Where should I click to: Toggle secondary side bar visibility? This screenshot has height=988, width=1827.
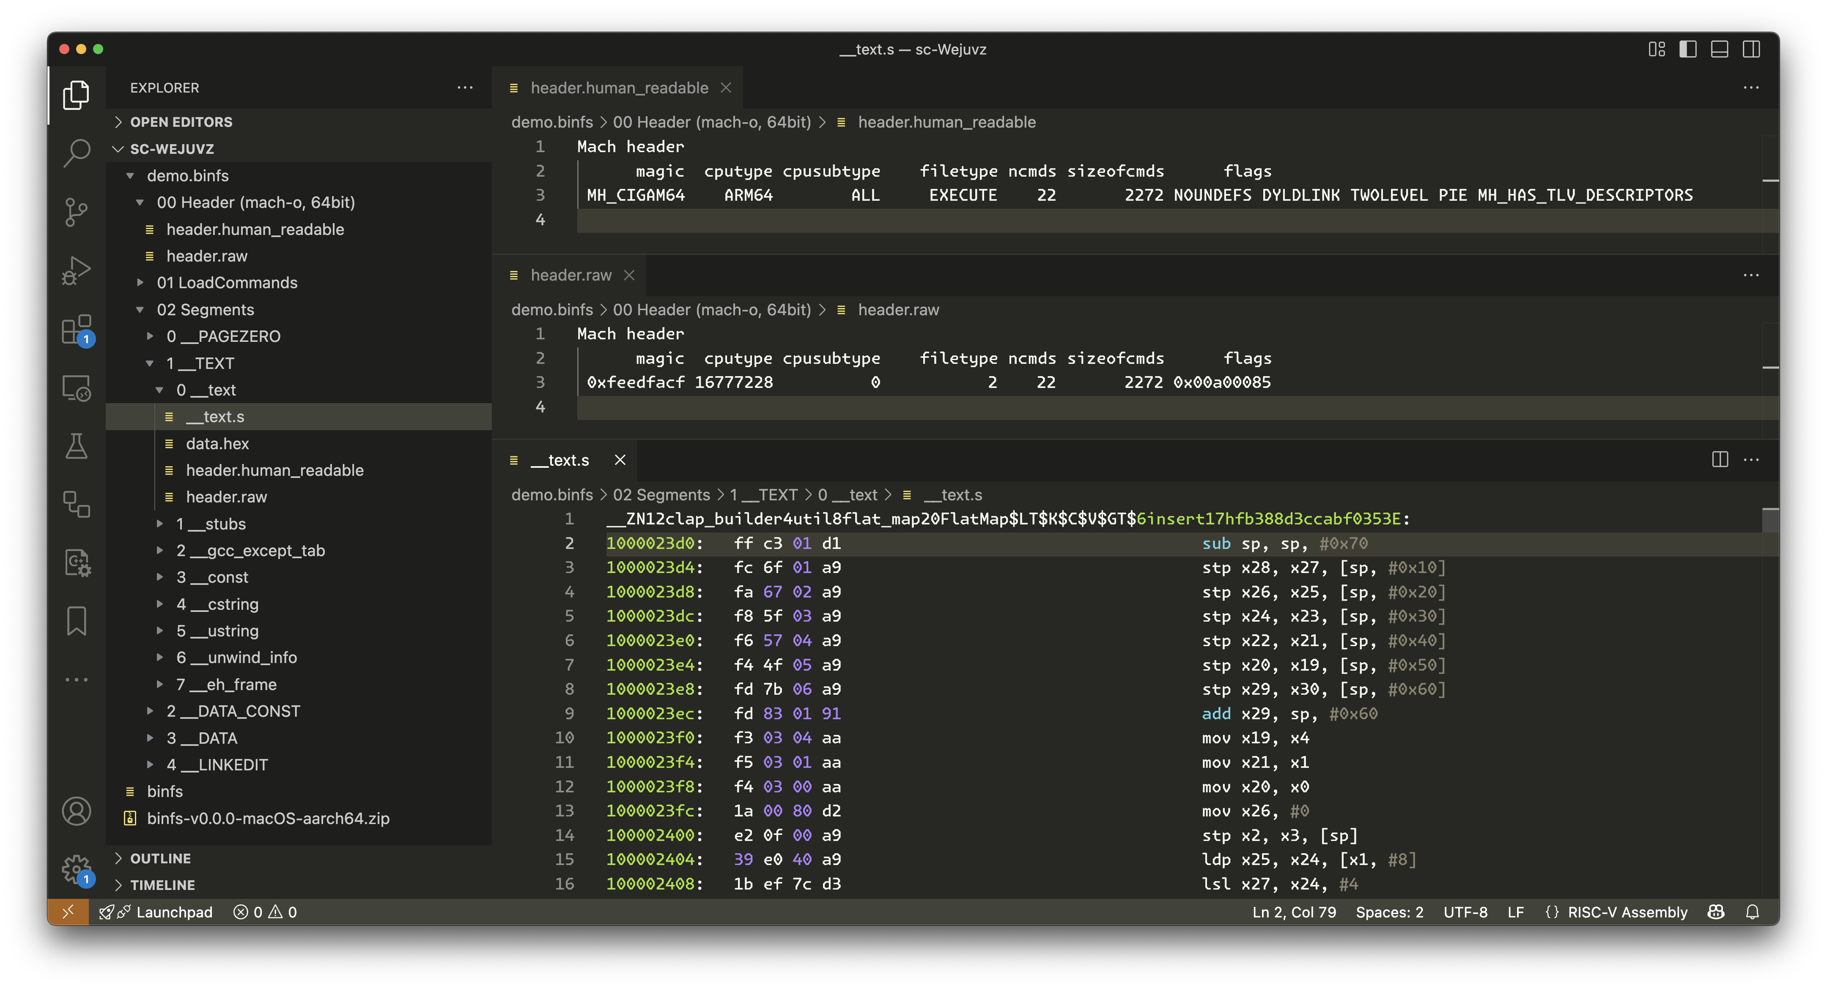tap(1751, 49)
